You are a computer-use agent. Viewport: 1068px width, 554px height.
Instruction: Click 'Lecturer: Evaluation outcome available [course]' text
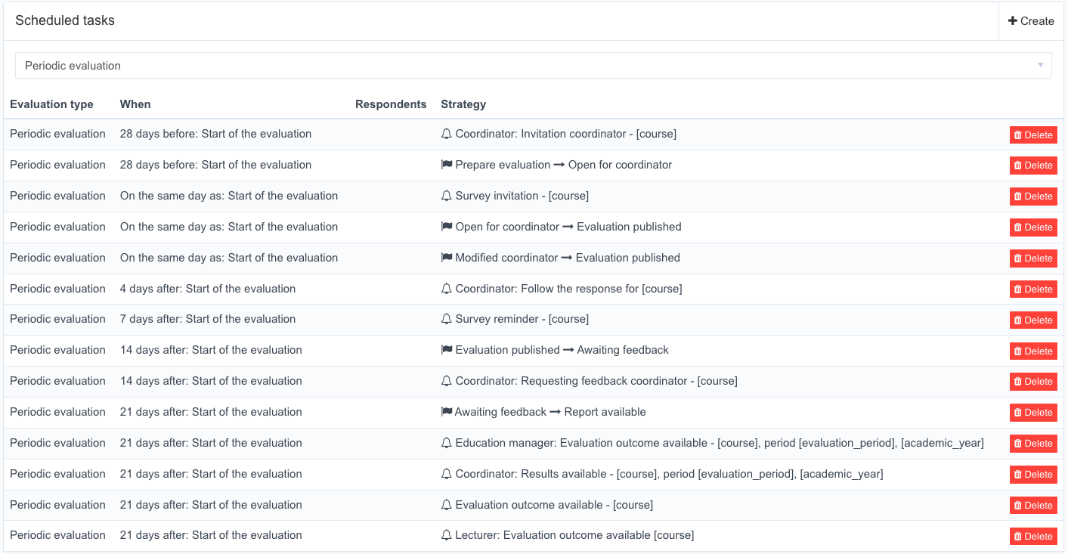pyautogui.click(x=574, y=535)
